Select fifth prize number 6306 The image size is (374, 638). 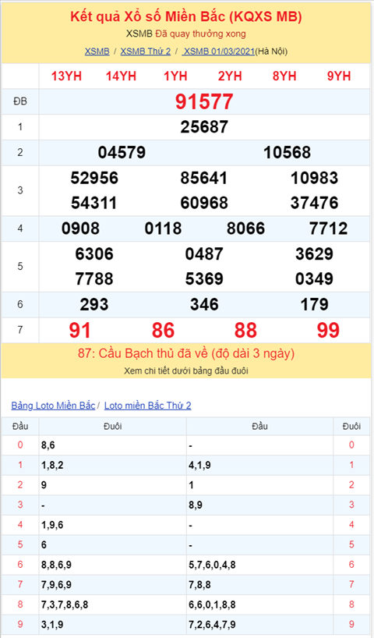coord(94,254)
